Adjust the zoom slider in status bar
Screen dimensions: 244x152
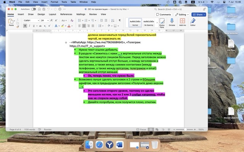click(x=186, y=129)
